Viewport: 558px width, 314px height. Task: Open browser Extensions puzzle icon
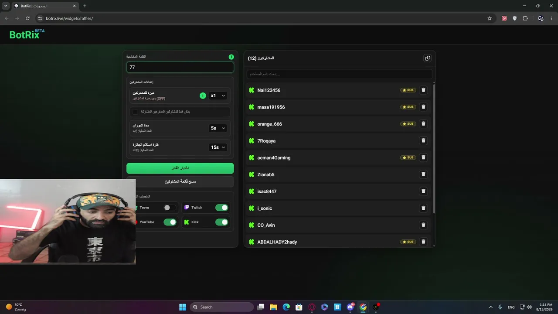(x=525, y=18)
